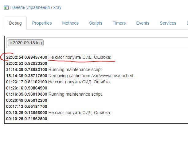The height and width of the screenshot is (159, 188).
Task: Click log entry timestamp 00:20:49 0.65012200
Action: click(27, 100)
